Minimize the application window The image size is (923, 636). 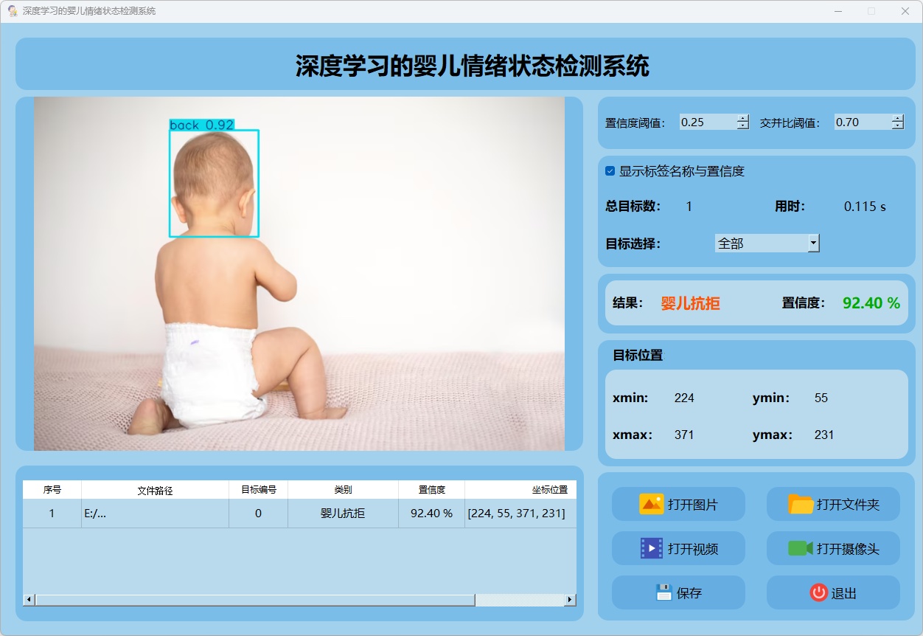point(838,11)
